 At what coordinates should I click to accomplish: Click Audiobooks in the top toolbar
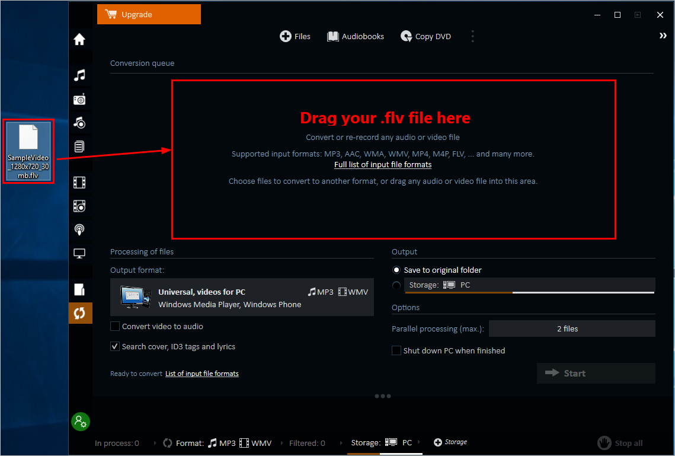tap(356, 36)
